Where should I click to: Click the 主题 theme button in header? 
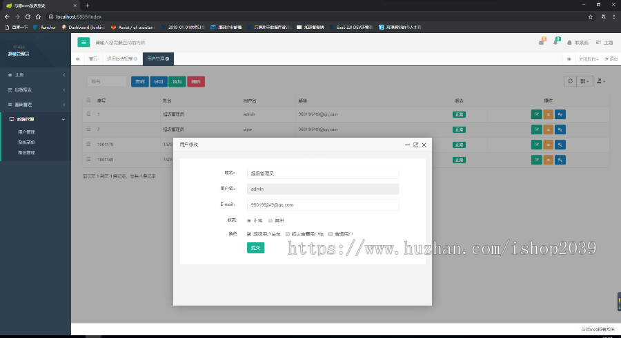[x=604, y=42]
